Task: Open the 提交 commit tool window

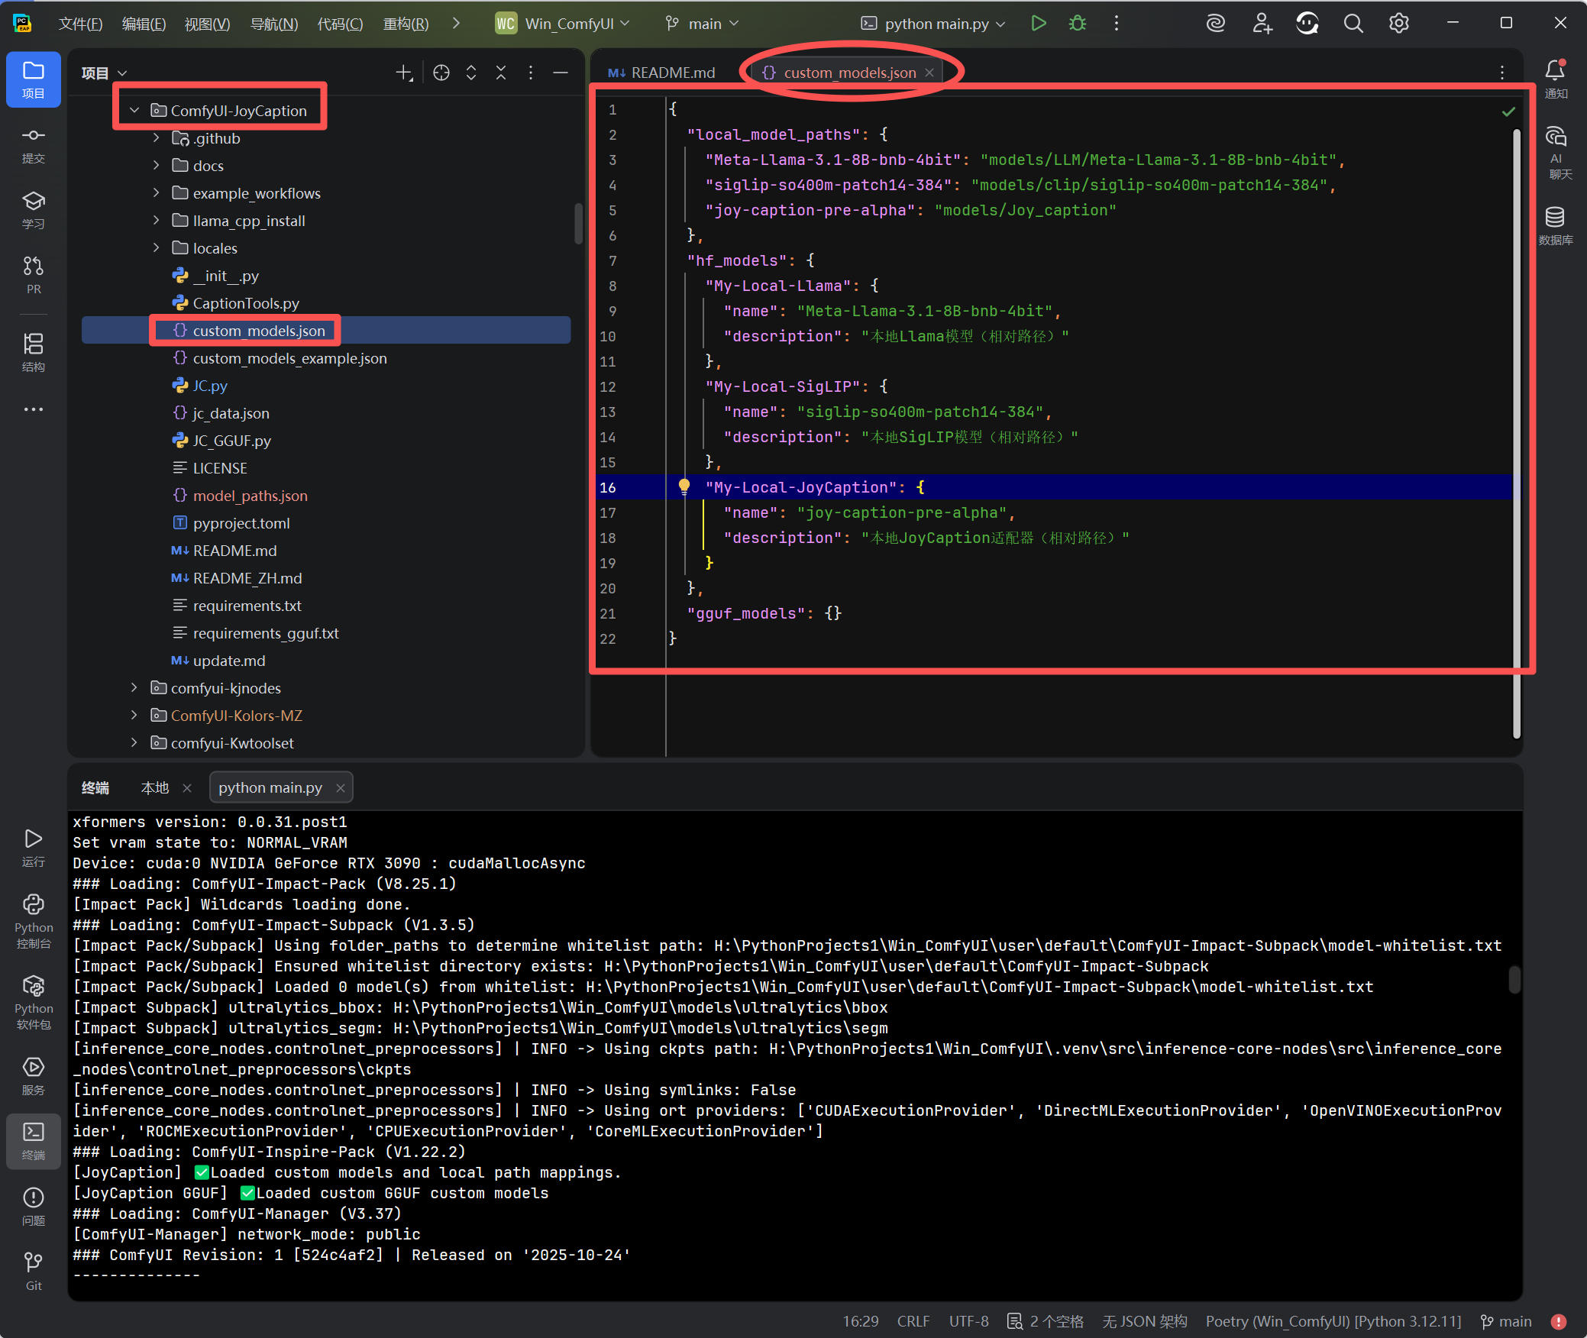Action: click(x=33, y=144)
